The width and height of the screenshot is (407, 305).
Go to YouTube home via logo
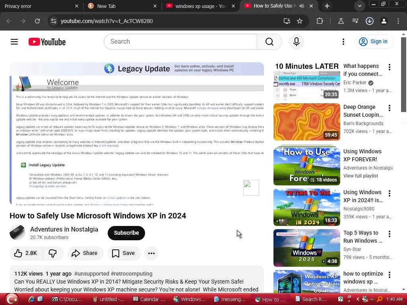(x=47, y=42)
